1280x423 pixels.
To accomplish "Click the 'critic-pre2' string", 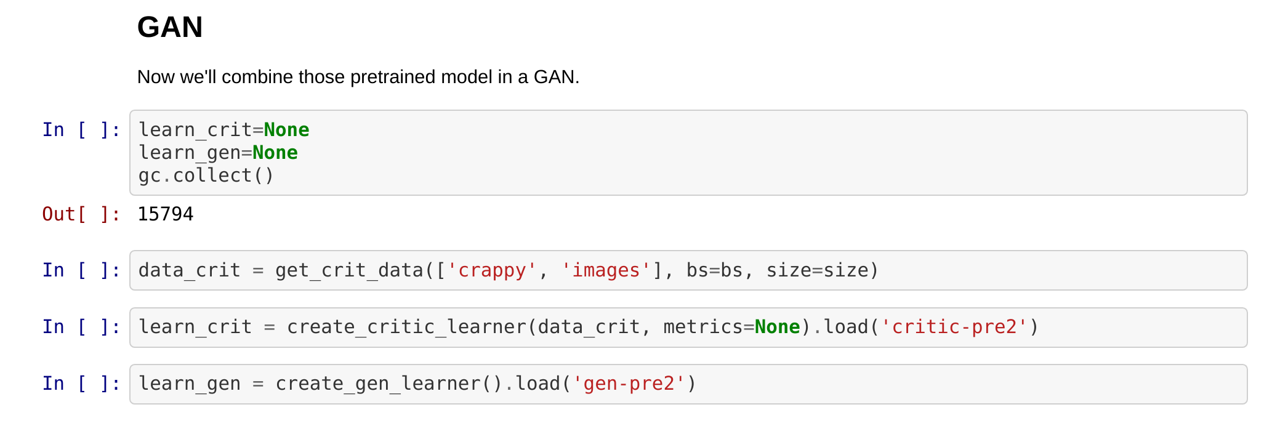I will (x=954, y=327).
